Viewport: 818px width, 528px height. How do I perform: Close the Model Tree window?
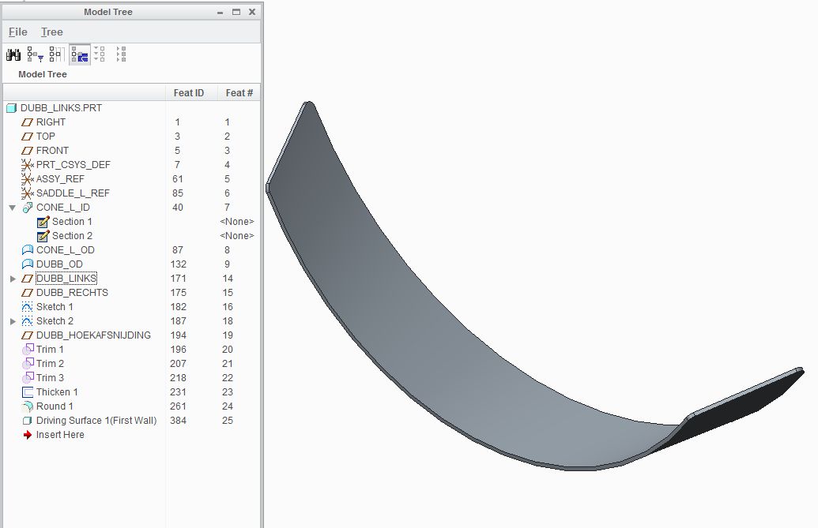(252, 12)
